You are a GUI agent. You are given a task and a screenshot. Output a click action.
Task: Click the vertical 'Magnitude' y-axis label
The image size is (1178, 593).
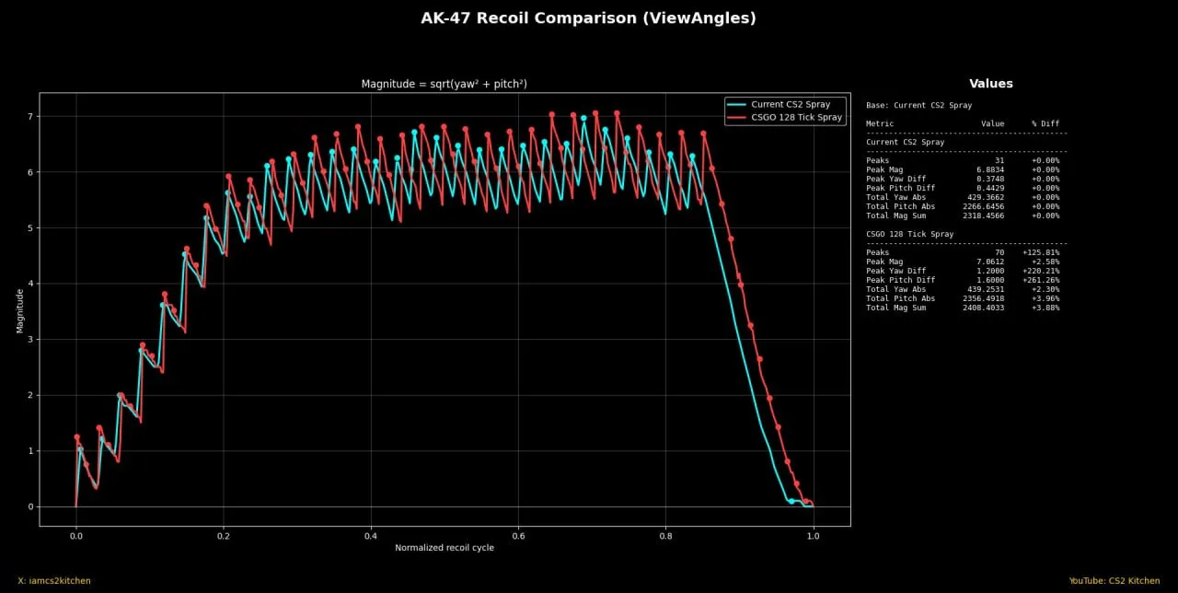(20, 309)
